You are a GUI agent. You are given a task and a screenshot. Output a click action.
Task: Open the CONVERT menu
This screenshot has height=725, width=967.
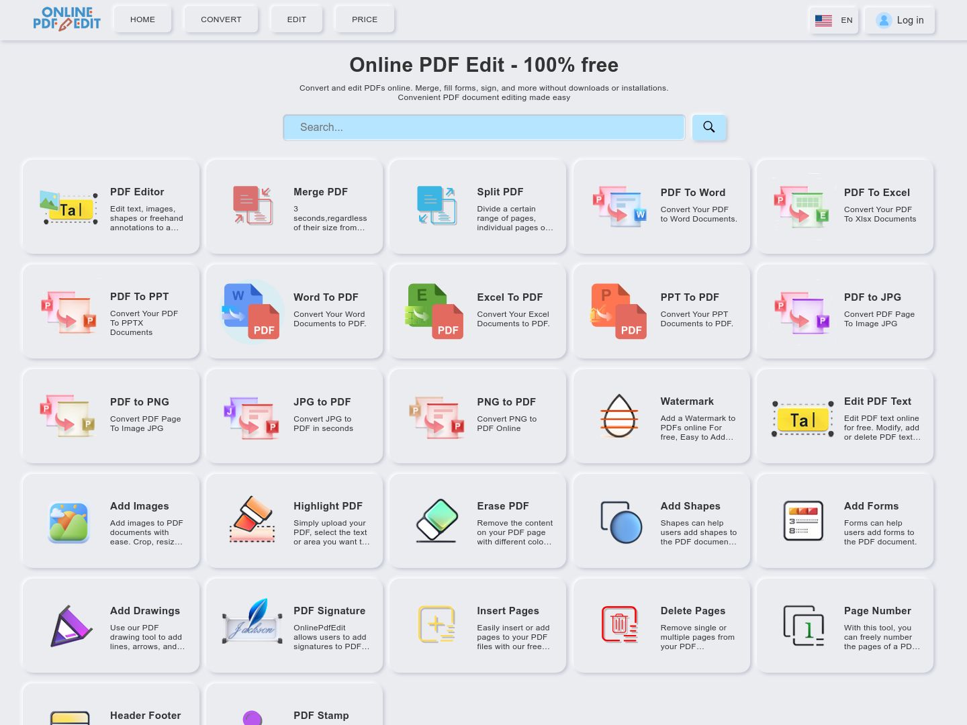click(x=221, y=19)
